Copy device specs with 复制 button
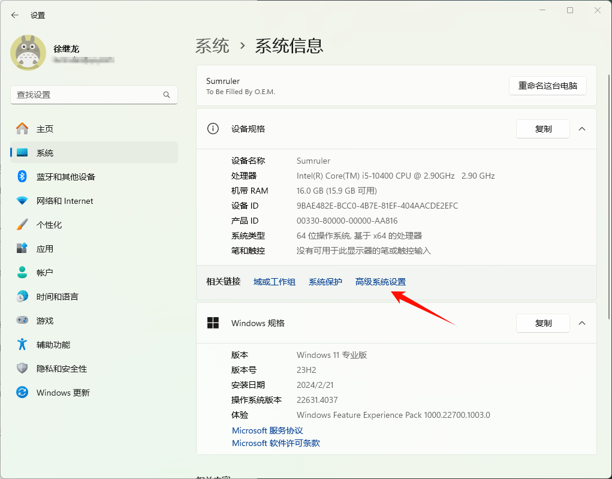Image resolution: width=612 pixels, height=479 pixels. pyautogui.click(x=543, y=129)
